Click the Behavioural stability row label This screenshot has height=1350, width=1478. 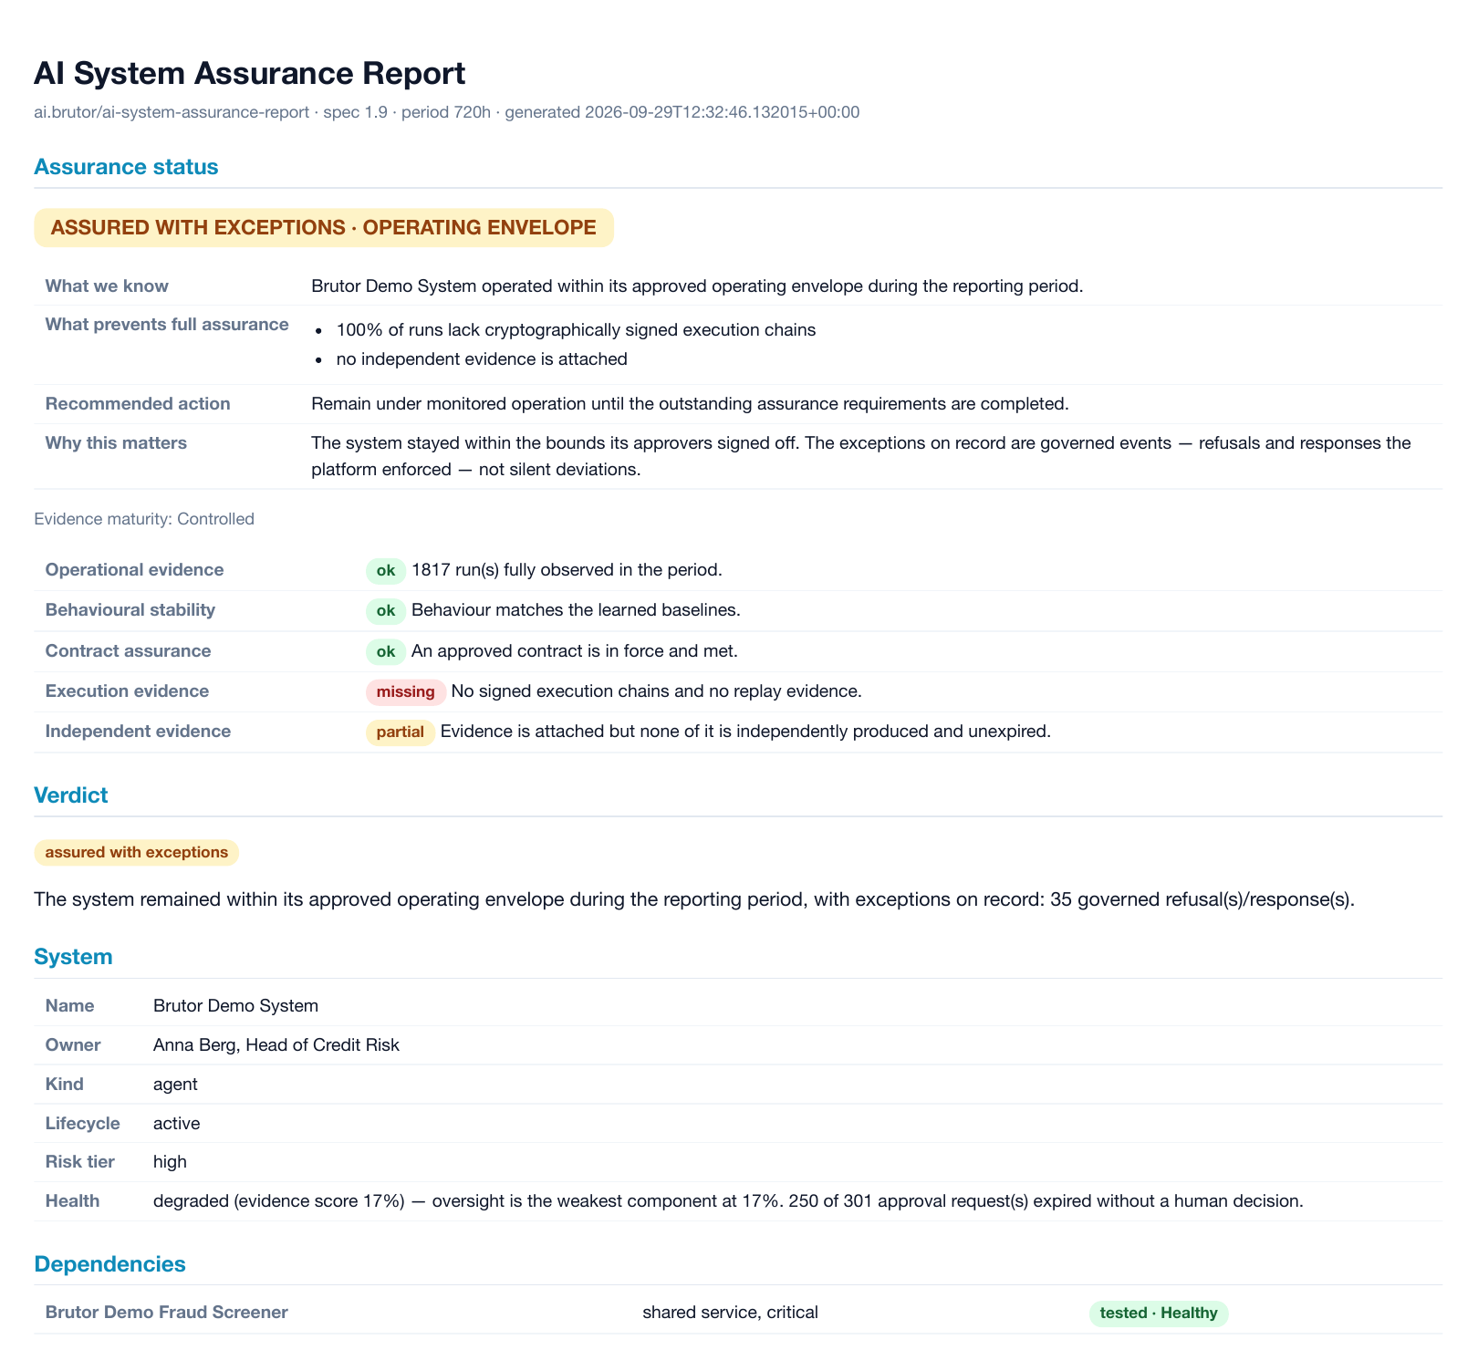[x=130, y=609]
